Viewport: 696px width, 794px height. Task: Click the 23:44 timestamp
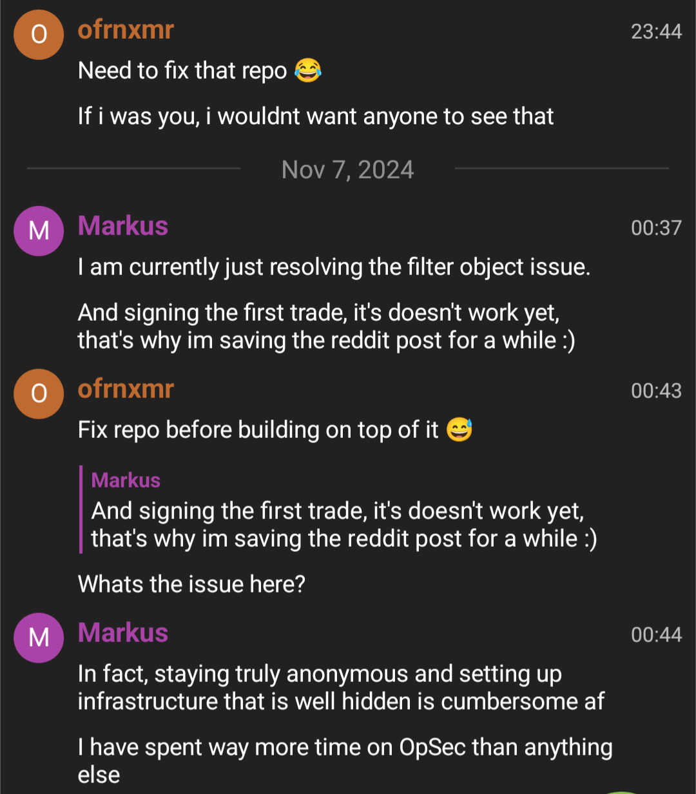click(x=656, y=32)
